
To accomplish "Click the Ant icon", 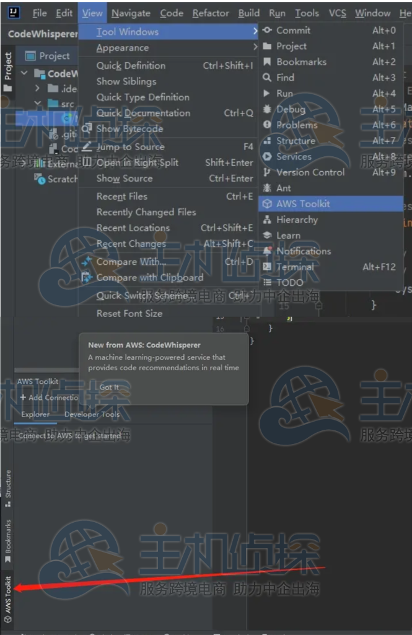I will tap(267, 188).
